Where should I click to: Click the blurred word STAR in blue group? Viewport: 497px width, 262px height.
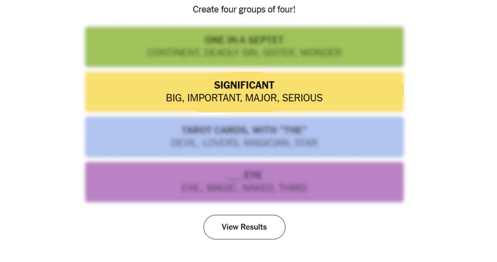306,143
